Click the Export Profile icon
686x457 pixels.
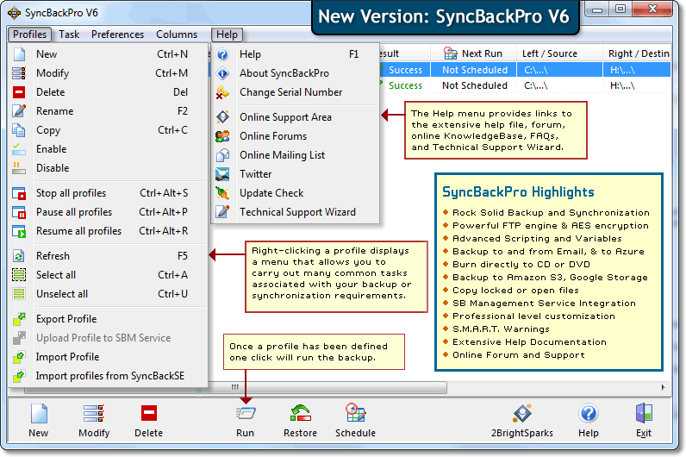[x=19, y=319]
